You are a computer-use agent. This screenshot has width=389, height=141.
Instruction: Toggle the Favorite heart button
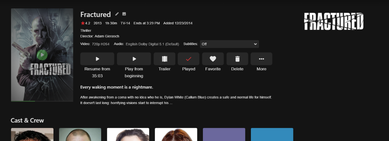(x=213, y=59)
